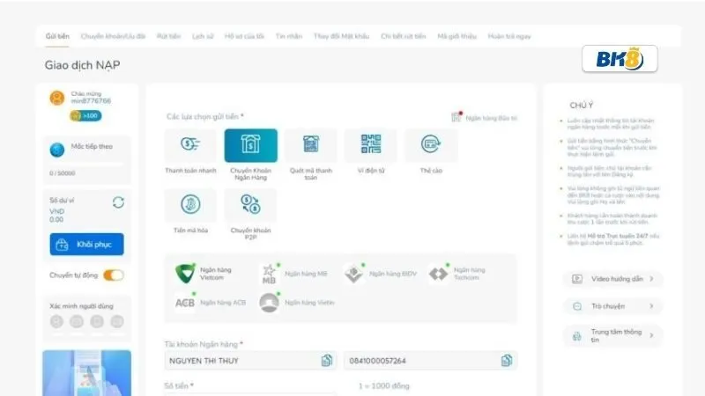705x396 pixels.
Task: Click the Khôi phục button
Action: (x=87, y=245)
